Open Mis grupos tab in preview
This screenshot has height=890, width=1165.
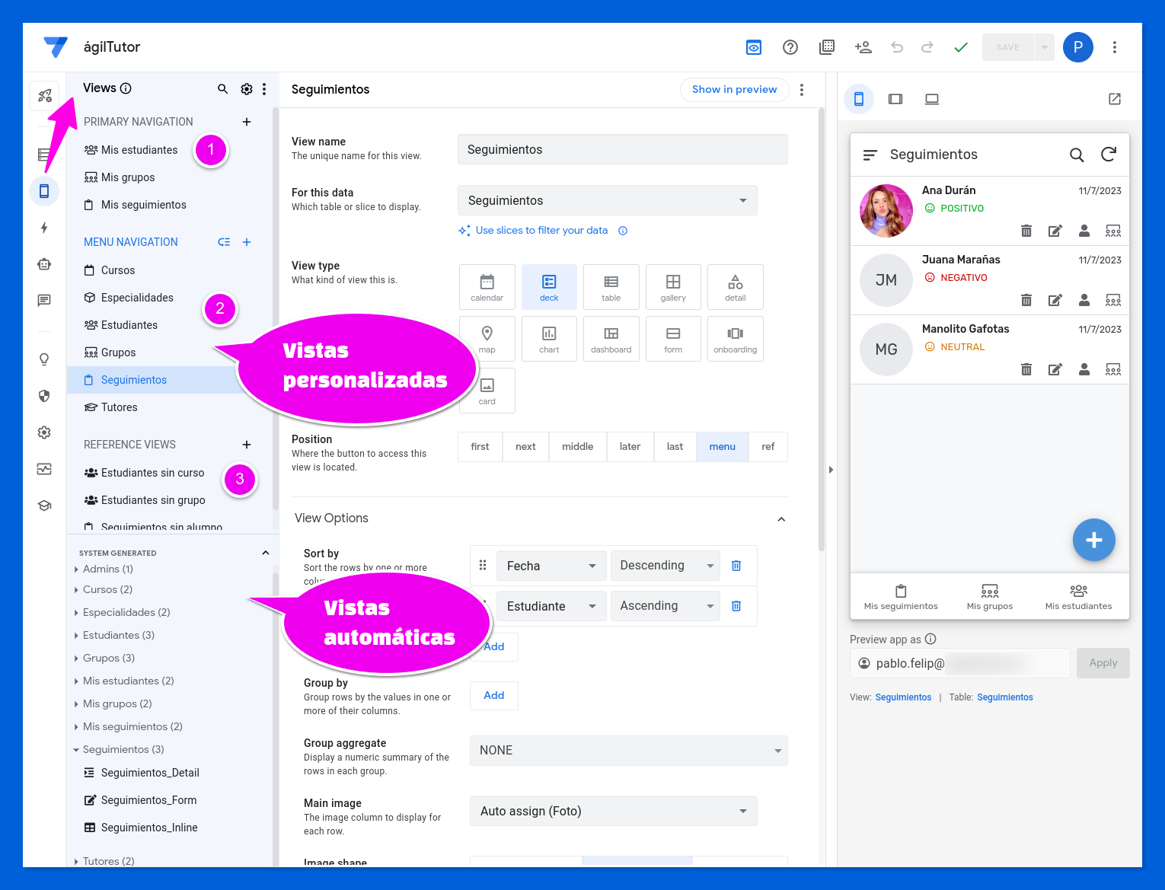990,598
